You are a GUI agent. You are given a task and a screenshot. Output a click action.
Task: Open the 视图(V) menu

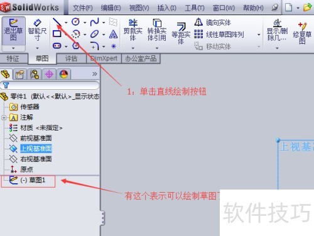pos(139,8)
